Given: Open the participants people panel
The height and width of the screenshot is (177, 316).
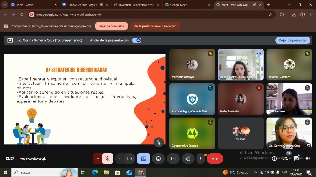Looking at the screenshot, I should 285,158.
